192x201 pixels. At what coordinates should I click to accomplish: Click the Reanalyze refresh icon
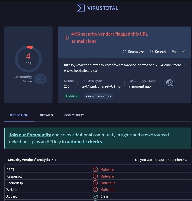[124, 52]
